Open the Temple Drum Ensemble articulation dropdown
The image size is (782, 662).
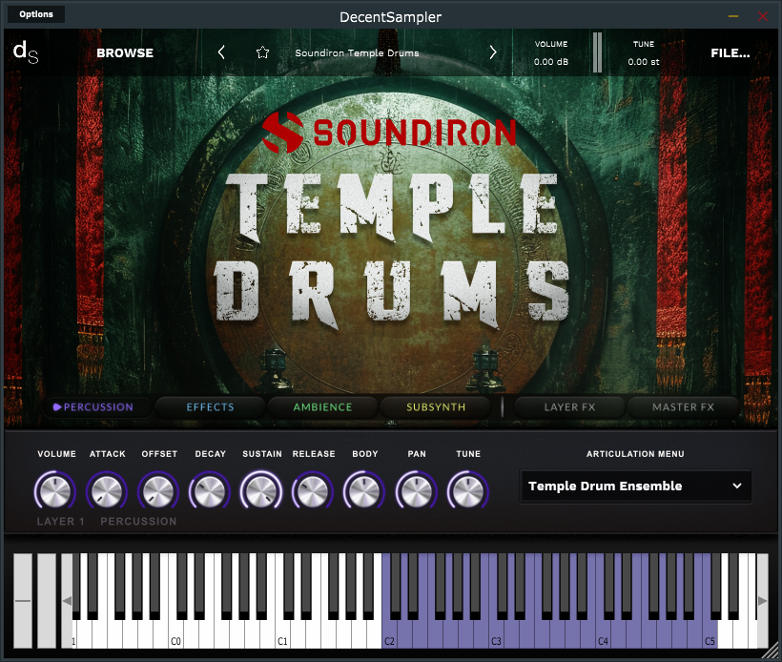coord(635,486)
